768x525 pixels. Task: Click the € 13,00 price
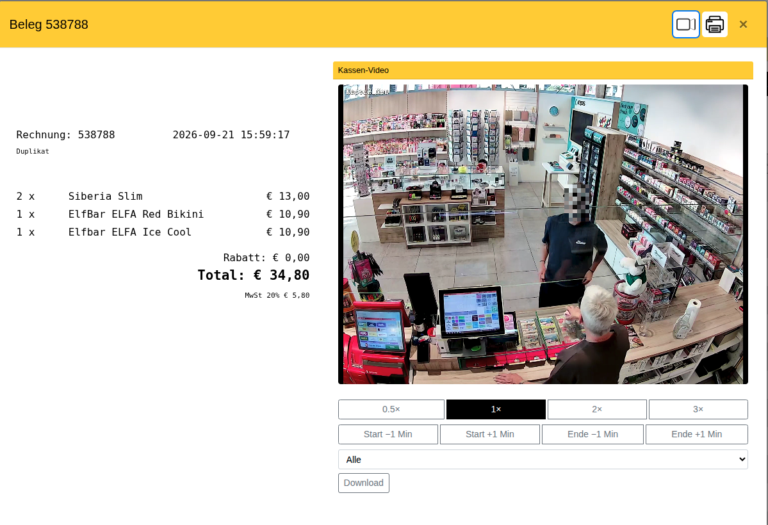point(288,197)
